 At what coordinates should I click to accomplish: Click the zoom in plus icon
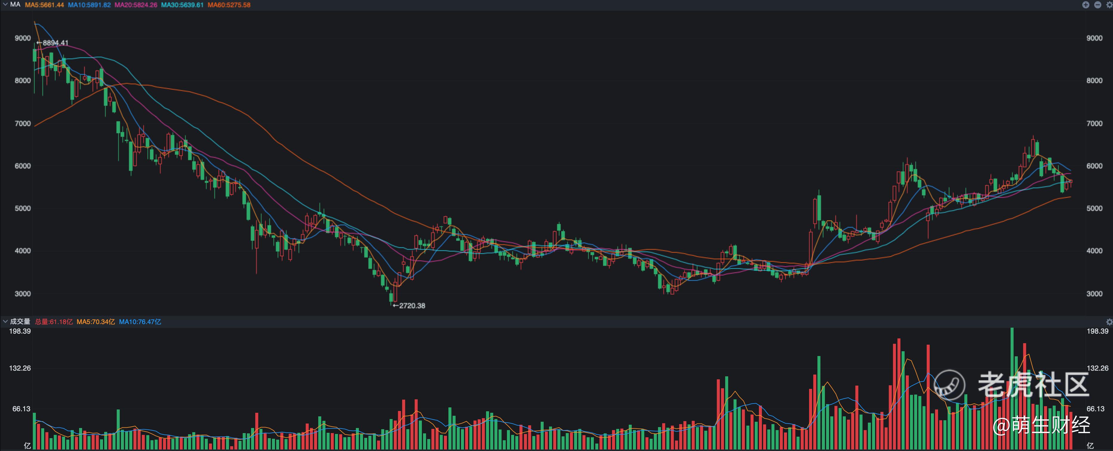coord(1085,5)
